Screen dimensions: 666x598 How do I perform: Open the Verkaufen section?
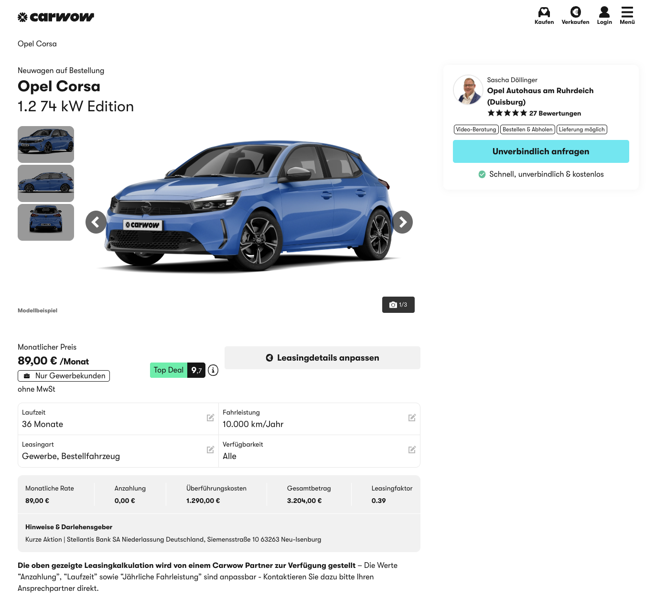(575, 15)
